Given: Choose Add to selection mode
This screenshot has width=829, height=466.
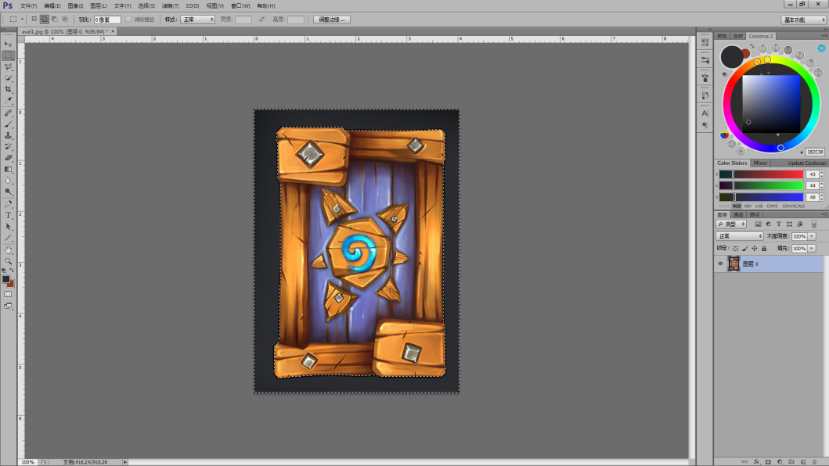Looking at the screenshot, I should [x=45, y=19].
